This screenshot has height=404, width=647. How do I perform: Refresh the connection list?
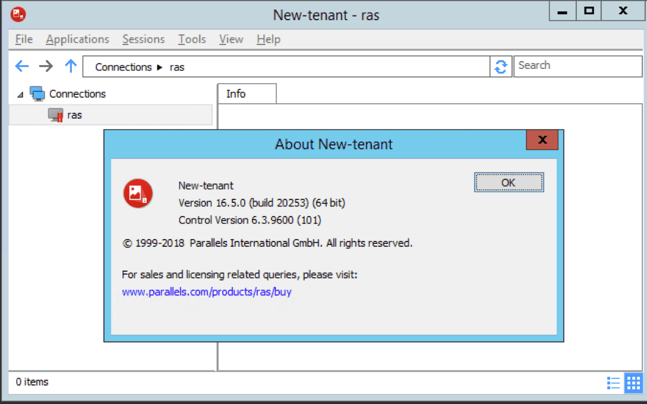pyautogui.click(x=500, y=66)
